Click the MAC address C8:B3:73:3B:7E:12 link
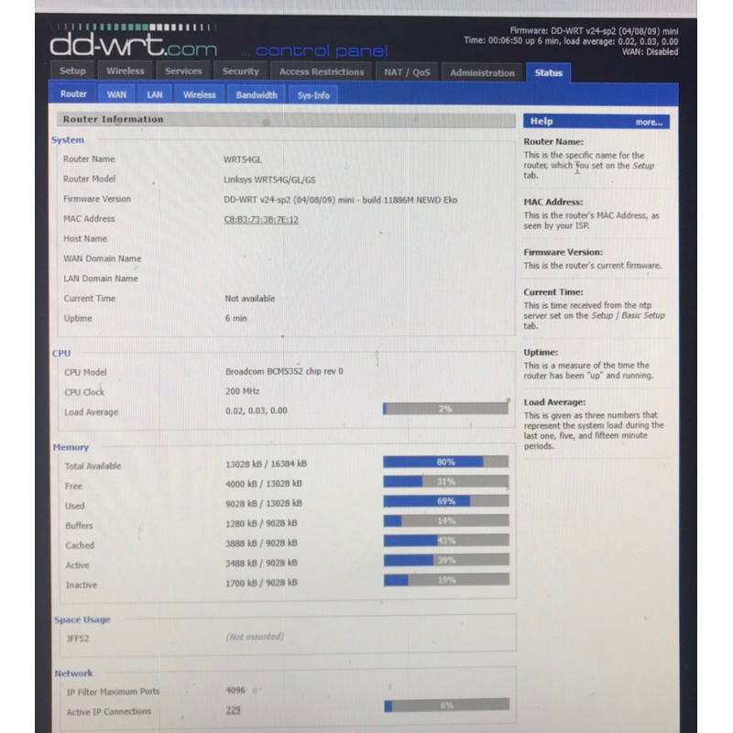This screenshot has width=733, height=733. (261, 220)
